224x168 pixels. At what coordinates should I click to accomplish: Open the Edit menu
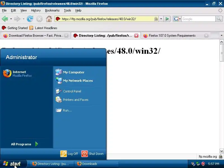tap(13, 10)
